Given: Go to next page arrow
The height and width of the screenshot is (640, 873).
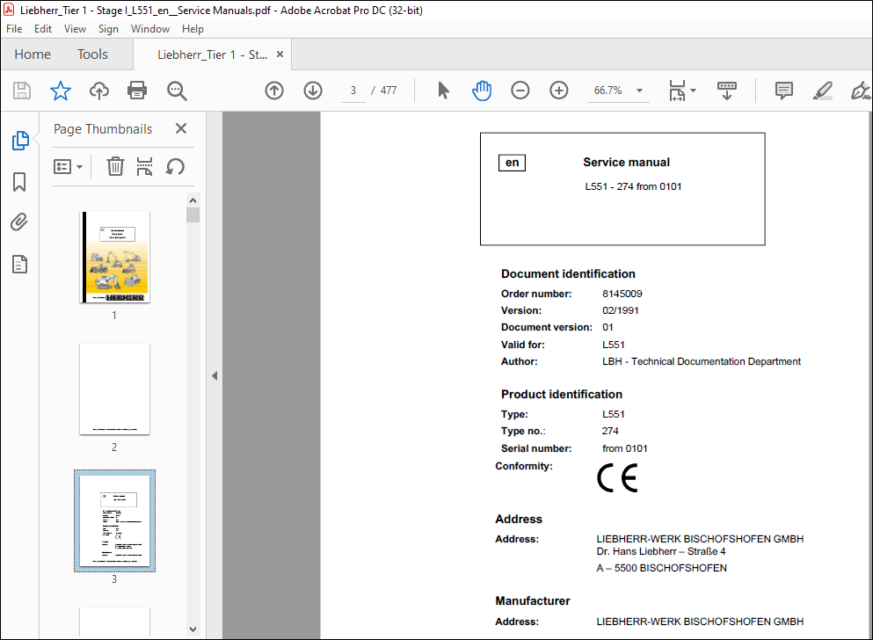Looking at the screenshot, I should (313, 91).
